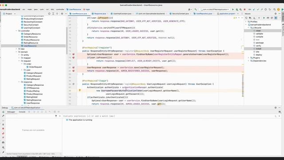The width and height of the screenshot is (284, 160).
Task: Click the yellow intention bulb in gutter
Action: pyautogui.click(x=80, y=90)
